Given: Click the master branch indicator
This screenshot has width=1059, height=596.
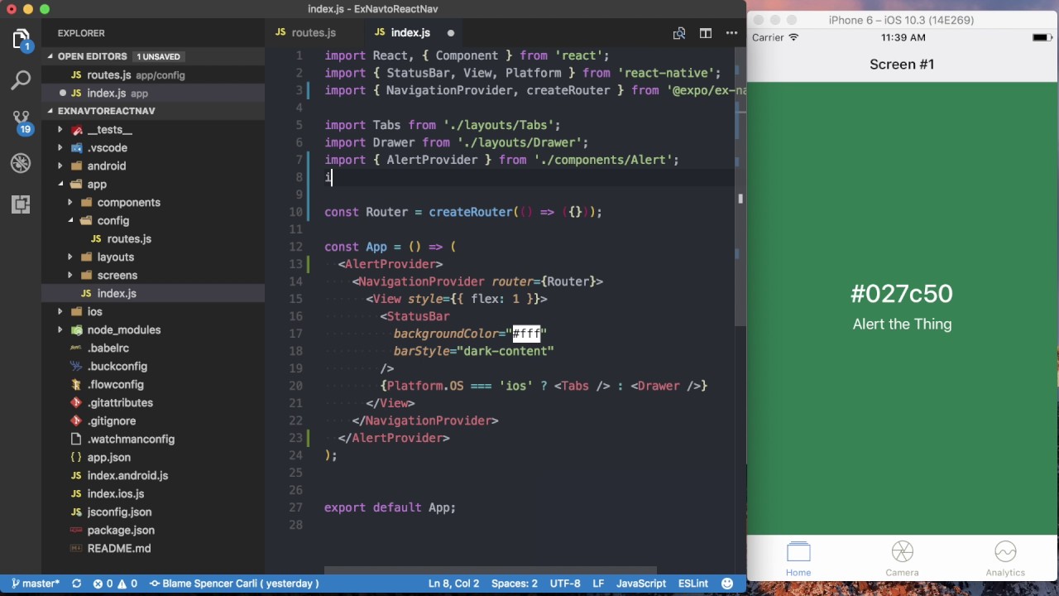Looking at the screenshot, I should (35, 584).
